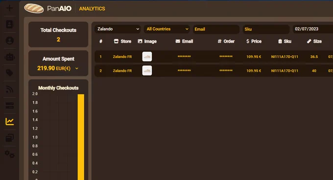
Task: Open the profiles card icon in sidebar
Action: [9, 24]
